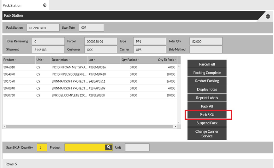Screen dimensions: 274x168
Task: Click the Parcel Full button
Action: (x=207, y=64)
